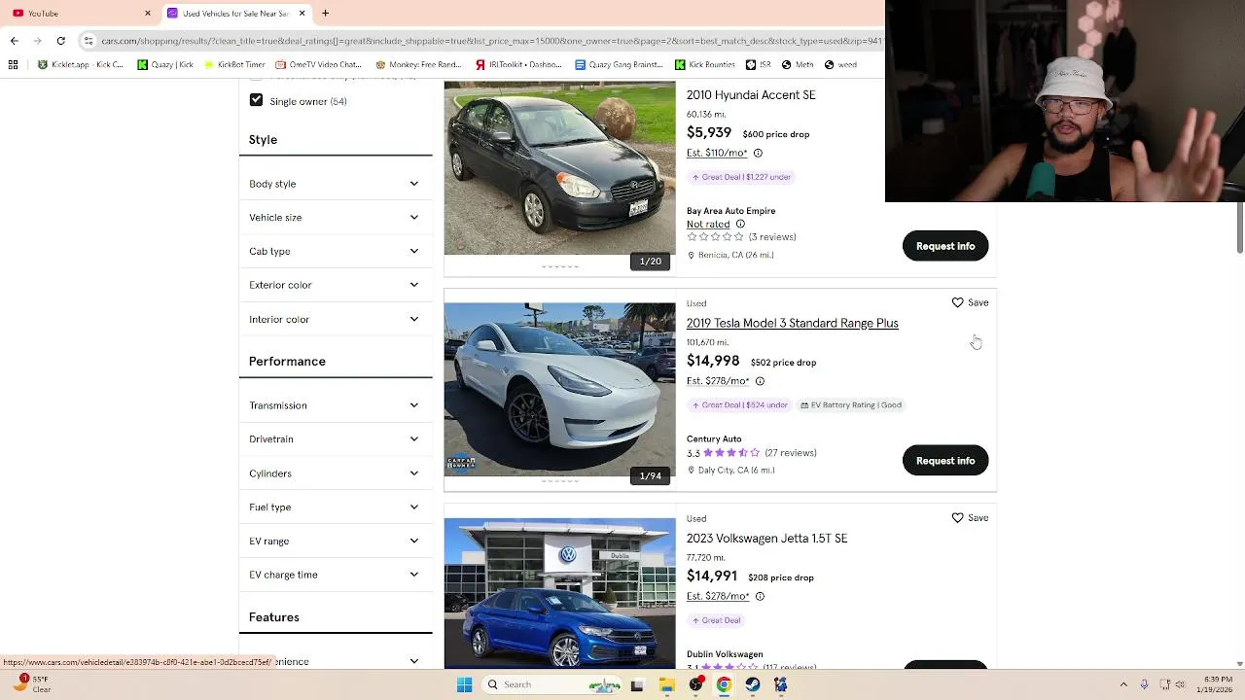
Task: Click the EV Battery Rating Good badge
Action: pyautogui.click(x=851, y=405)
